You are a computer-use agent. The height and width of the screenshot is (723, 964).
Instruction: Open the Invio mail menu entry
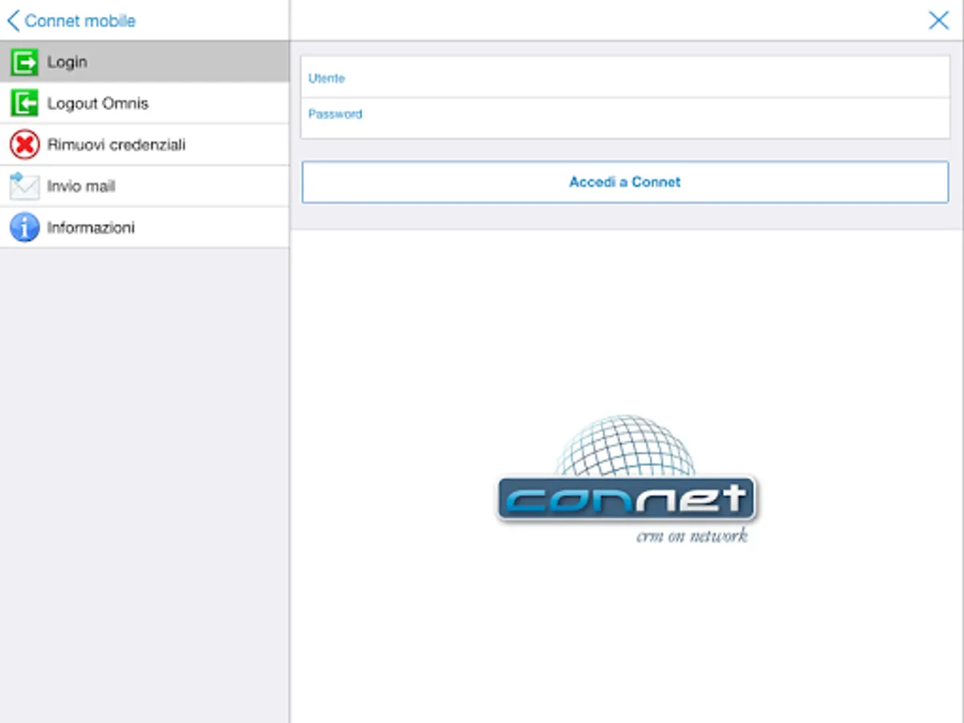[145, 186]
